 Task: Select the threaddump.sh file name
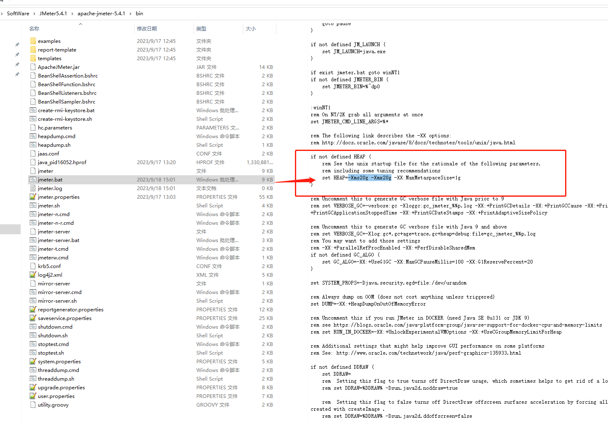click(56, 379)
